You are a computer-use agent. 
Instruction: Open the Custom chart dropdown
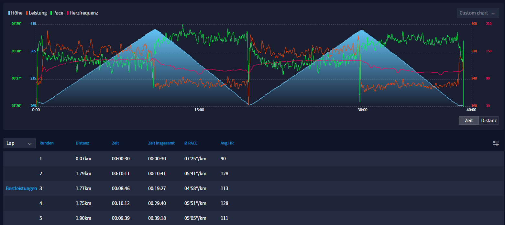pyautogui.click(x=477, y=13)
